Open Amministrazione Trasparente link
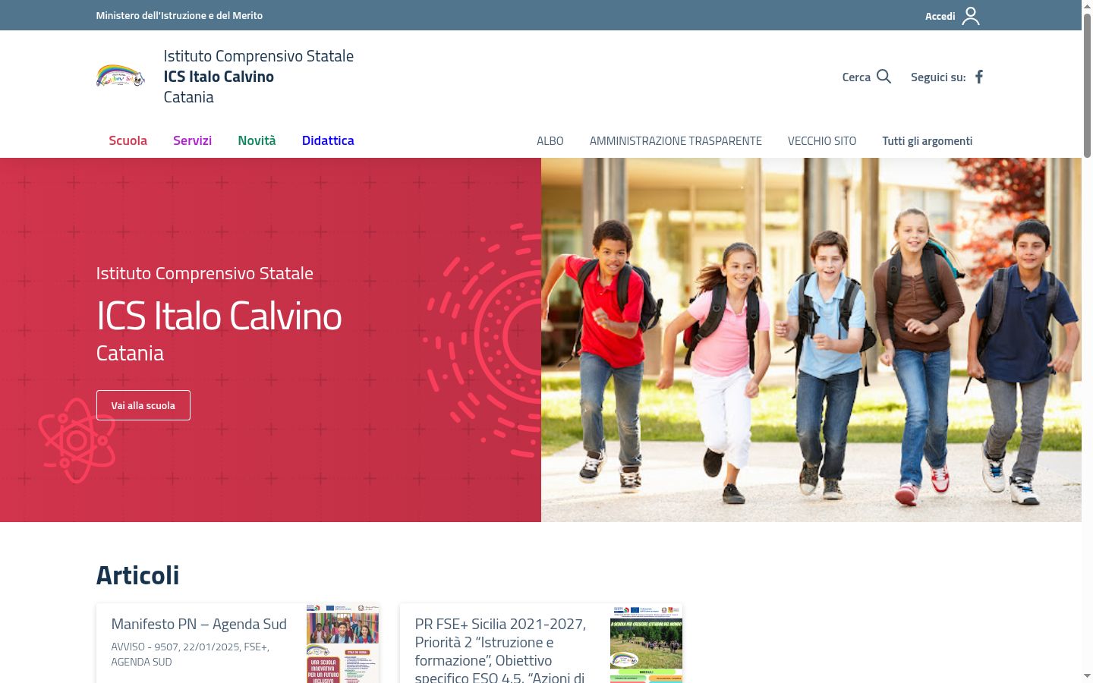The image size is (1093, 683). 676,141
